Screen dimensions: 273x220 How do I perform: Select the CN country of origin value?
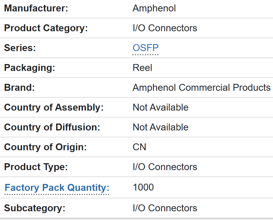click(x=139, y=147)
